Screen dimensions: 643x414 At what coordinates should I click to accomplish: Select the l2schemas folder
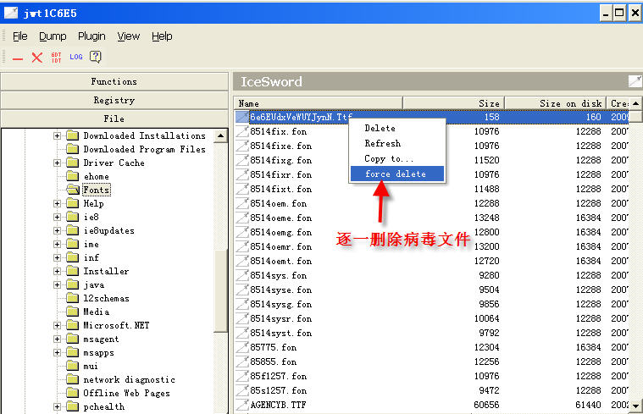(x=106, y=298)
